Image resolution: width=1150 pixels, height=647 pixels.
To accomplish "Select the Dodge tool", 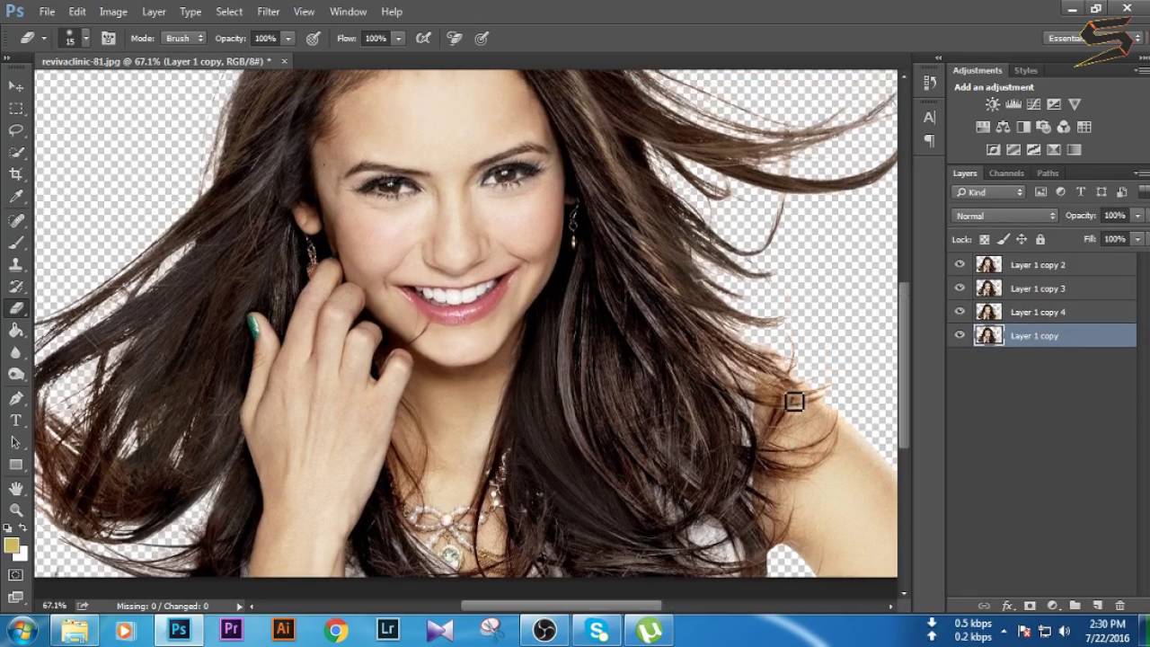I will 16,375.
